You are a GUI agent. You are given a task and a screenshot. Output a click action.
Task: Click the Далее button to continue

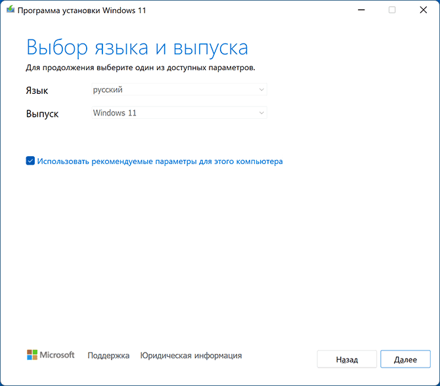(x=405, y=359)
